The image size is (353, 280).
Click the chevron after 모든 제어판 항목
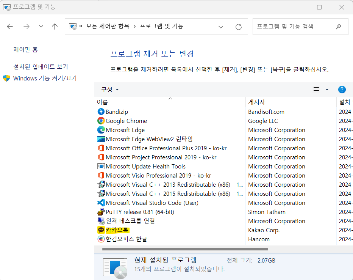pos(134,27)
